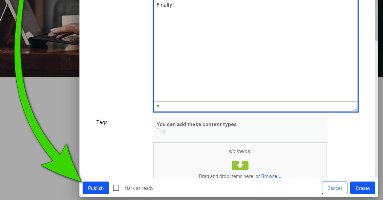This screenshot has height=200, width=383.
Task: Click the Cancel button
Action: click(x=335, y=188)
